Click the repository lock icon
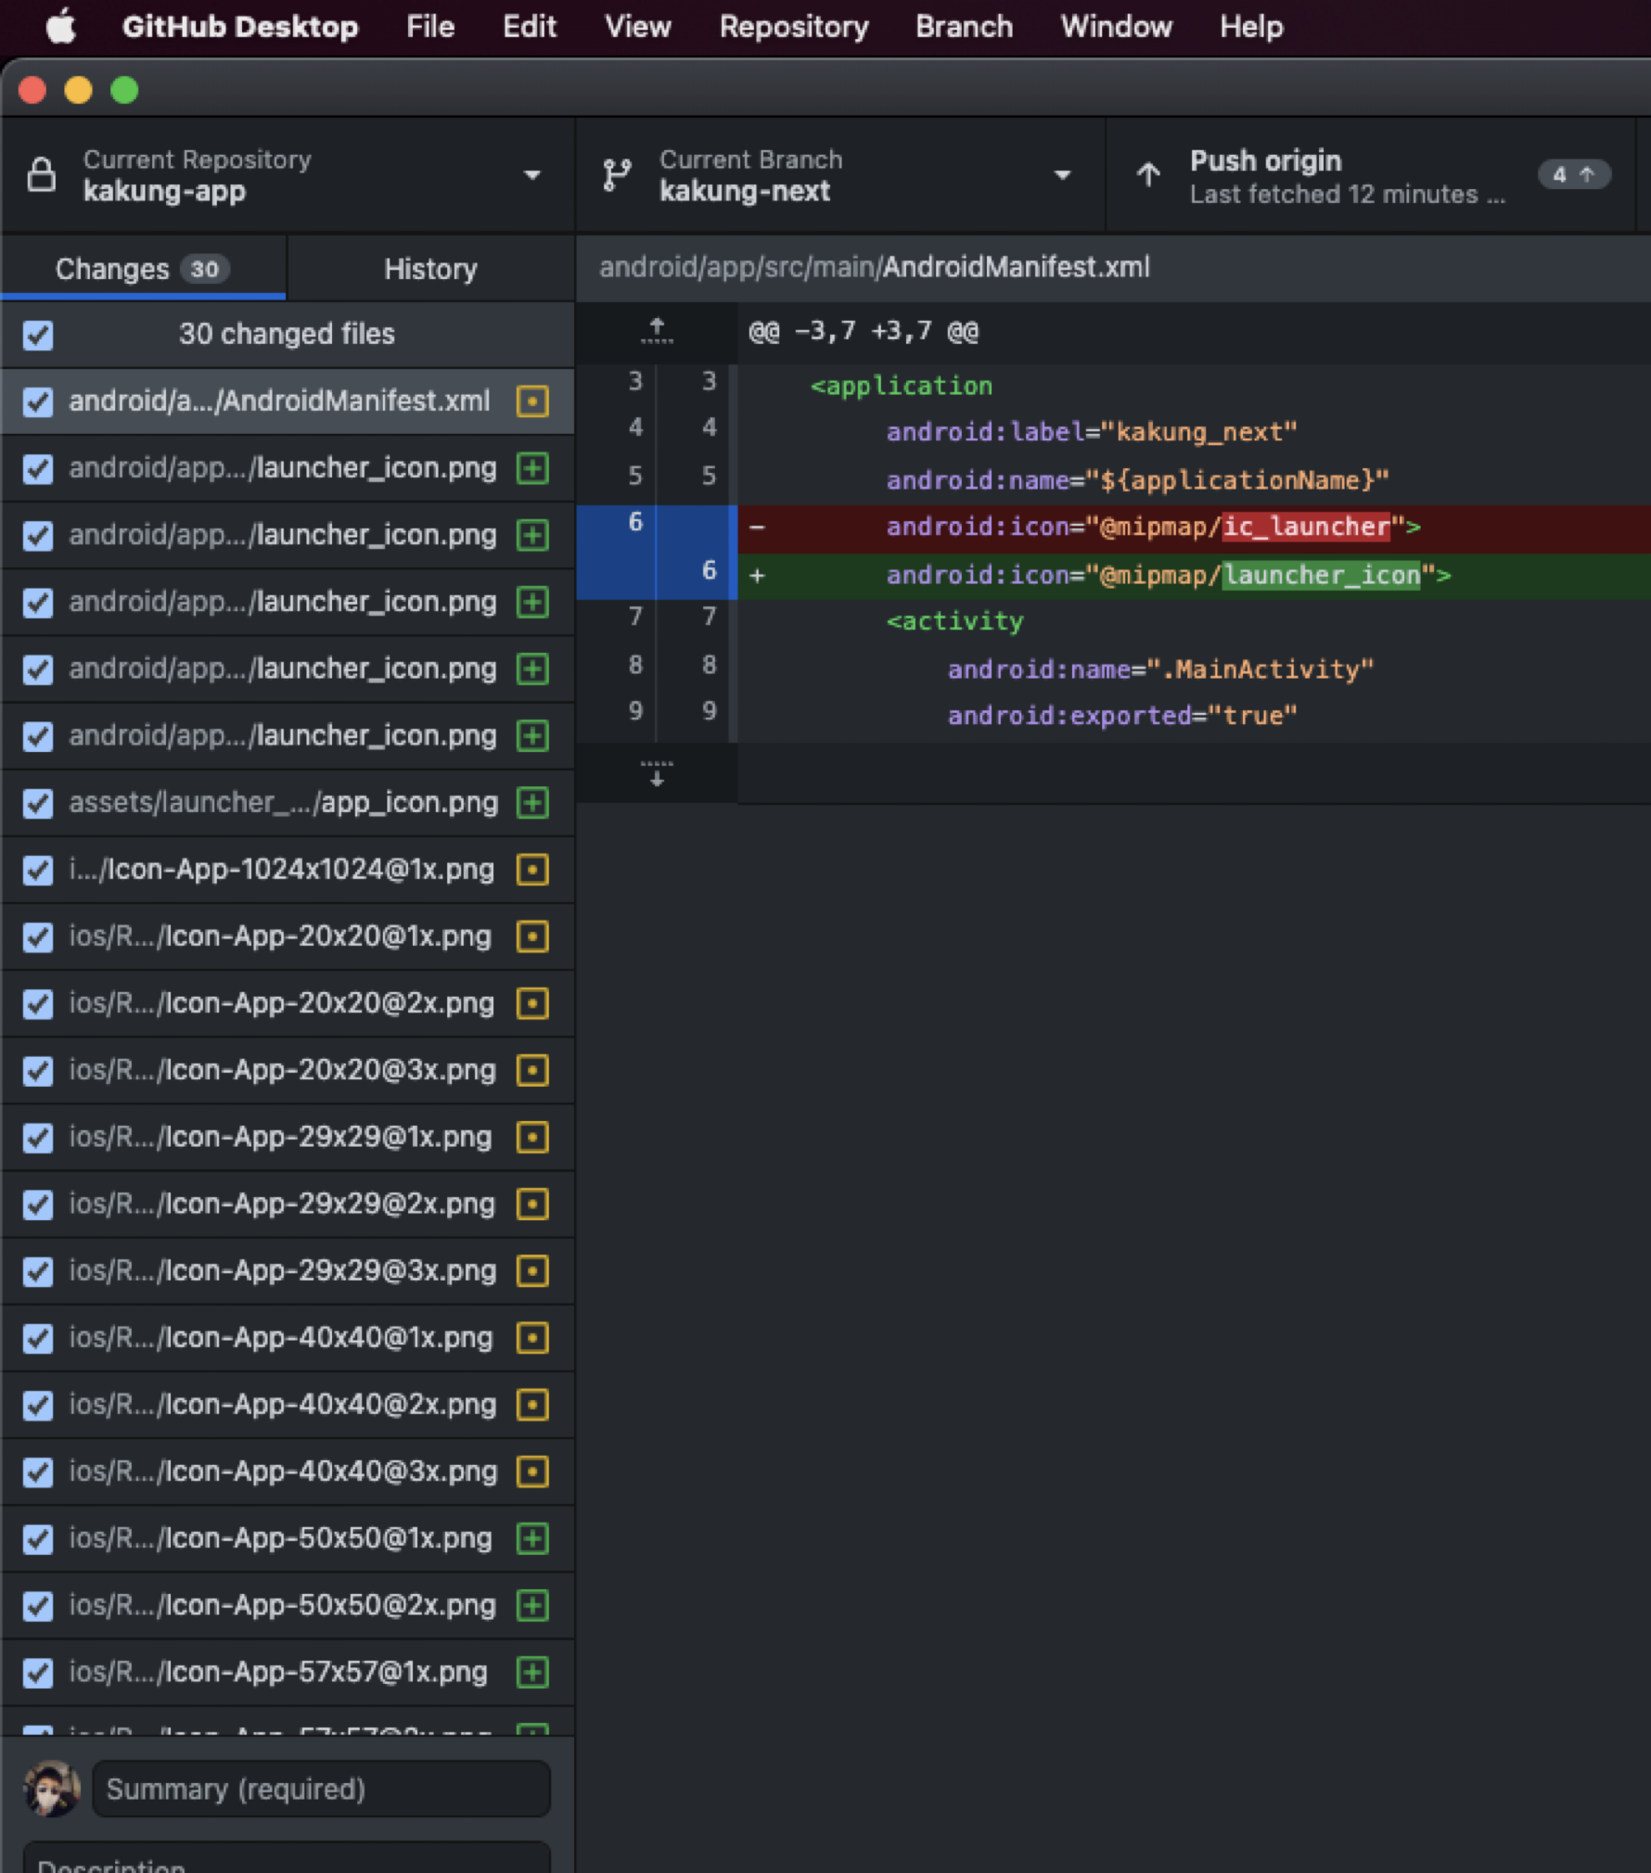This screenshot has height=1873, width=1651. pos(42,174)
